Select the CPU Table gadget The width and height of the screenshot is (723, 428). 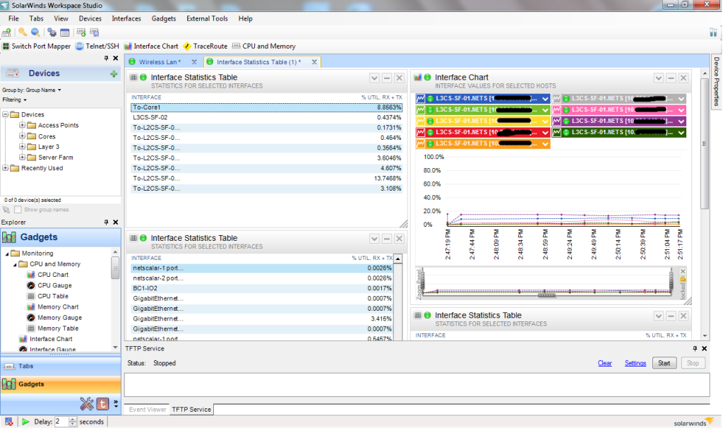[x=52, y=296]
